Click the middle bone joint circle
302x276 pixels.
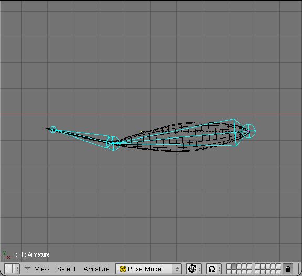pos(113,143)
